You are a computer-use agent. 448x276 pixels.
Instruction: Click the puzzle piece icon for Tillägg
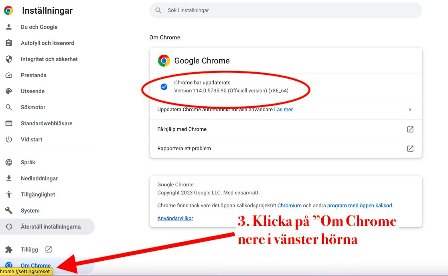tap(9, 249)
